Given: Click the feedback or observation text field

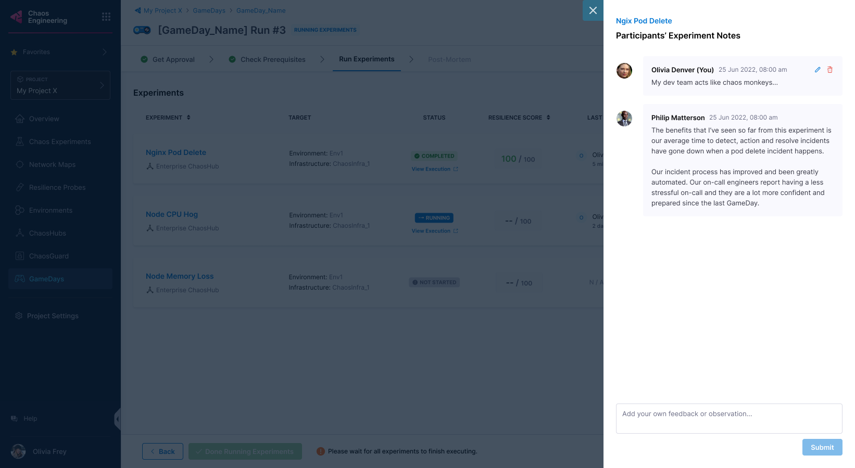Looking at the screenshot, I should tap(728, 418).
